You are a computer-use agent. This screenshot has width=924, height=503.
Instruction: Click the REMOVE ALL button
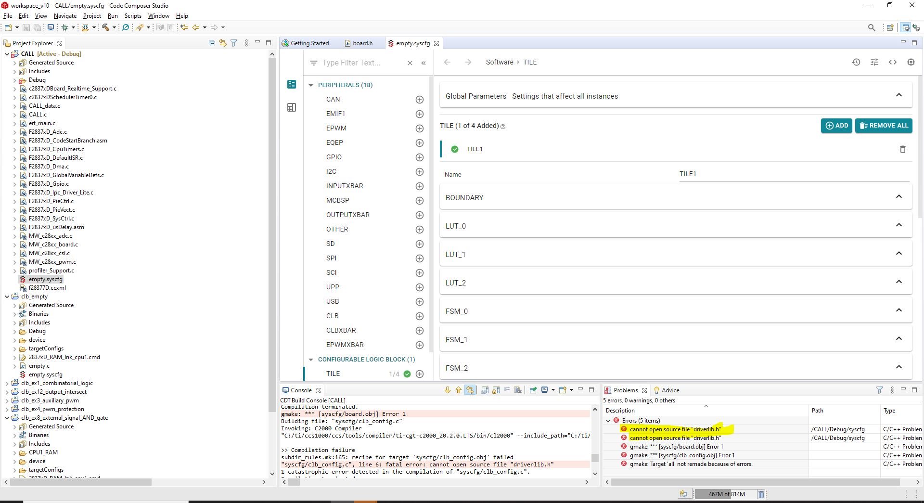(x=884, y=126)
